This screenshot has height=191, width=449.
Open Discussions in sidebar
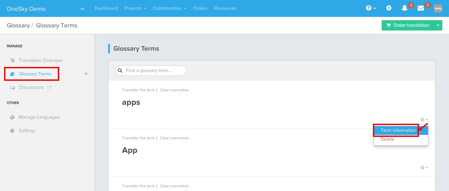click(x=32, y=87)
